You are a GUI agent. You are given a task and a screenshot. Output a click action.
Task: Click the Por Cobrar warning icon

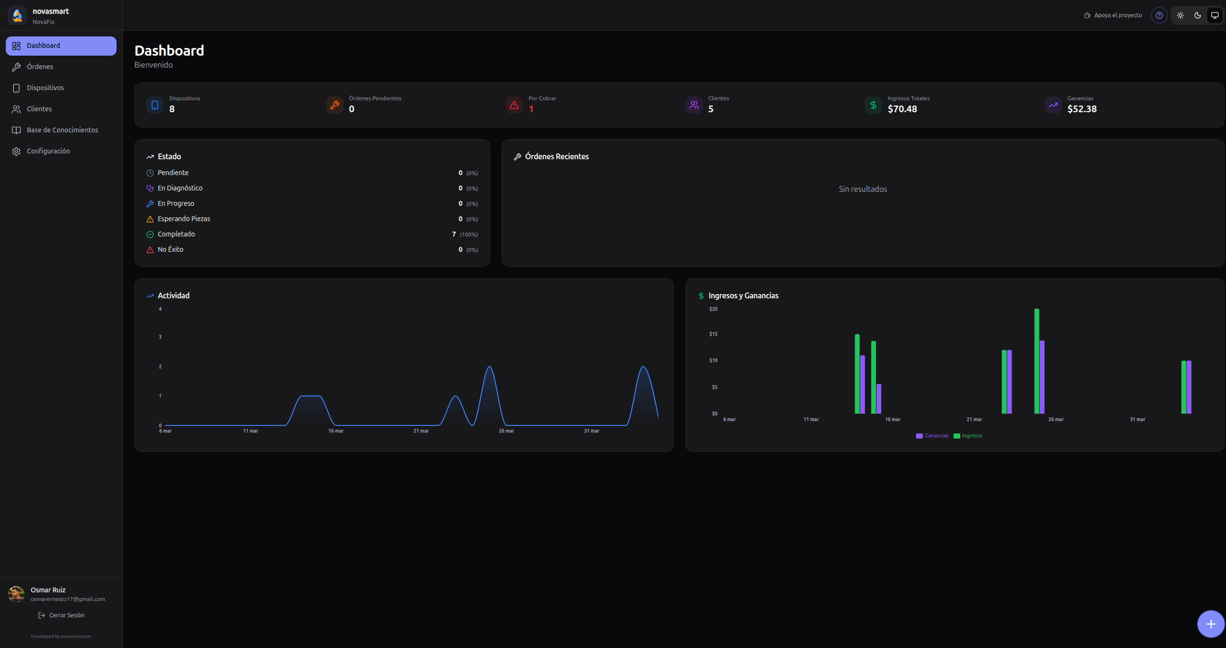pyautogui.click(x=514, y=105)
